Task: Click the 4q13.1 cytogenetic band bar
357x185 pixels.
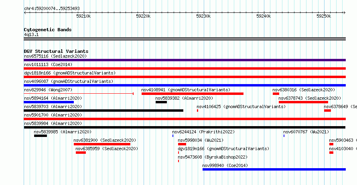Action: 185,39
